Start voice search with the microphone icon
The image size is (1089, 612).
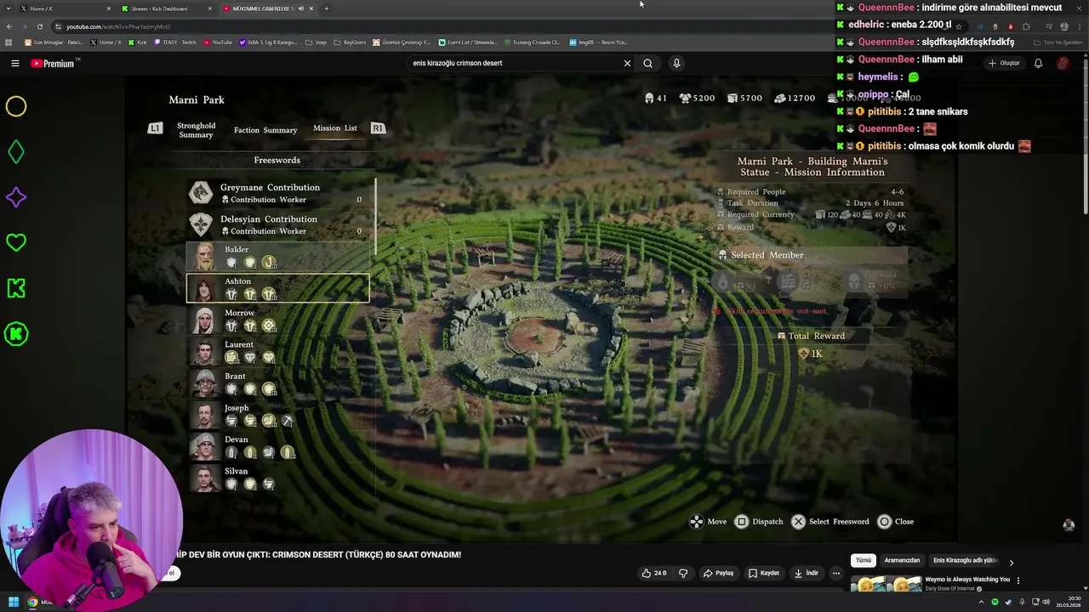click(x=676, y=63)
